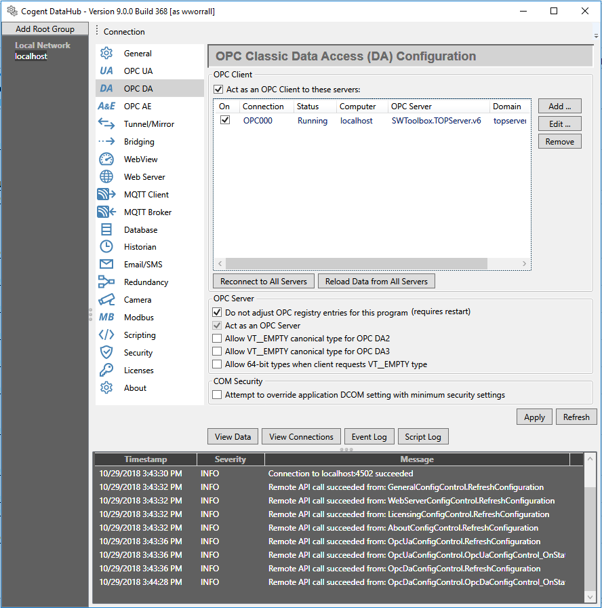Select the Security shield icon
Image resolution: width=602 pixels, height=608 pixels.
click(106, 352)
